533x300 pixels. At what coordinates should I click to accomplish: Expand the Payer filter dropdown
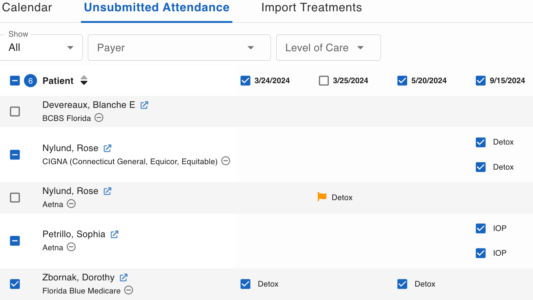pos(179,48)
